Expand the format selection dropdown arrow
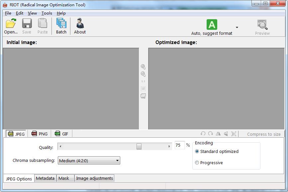This screenshot has height=192, width=288. 237,27
